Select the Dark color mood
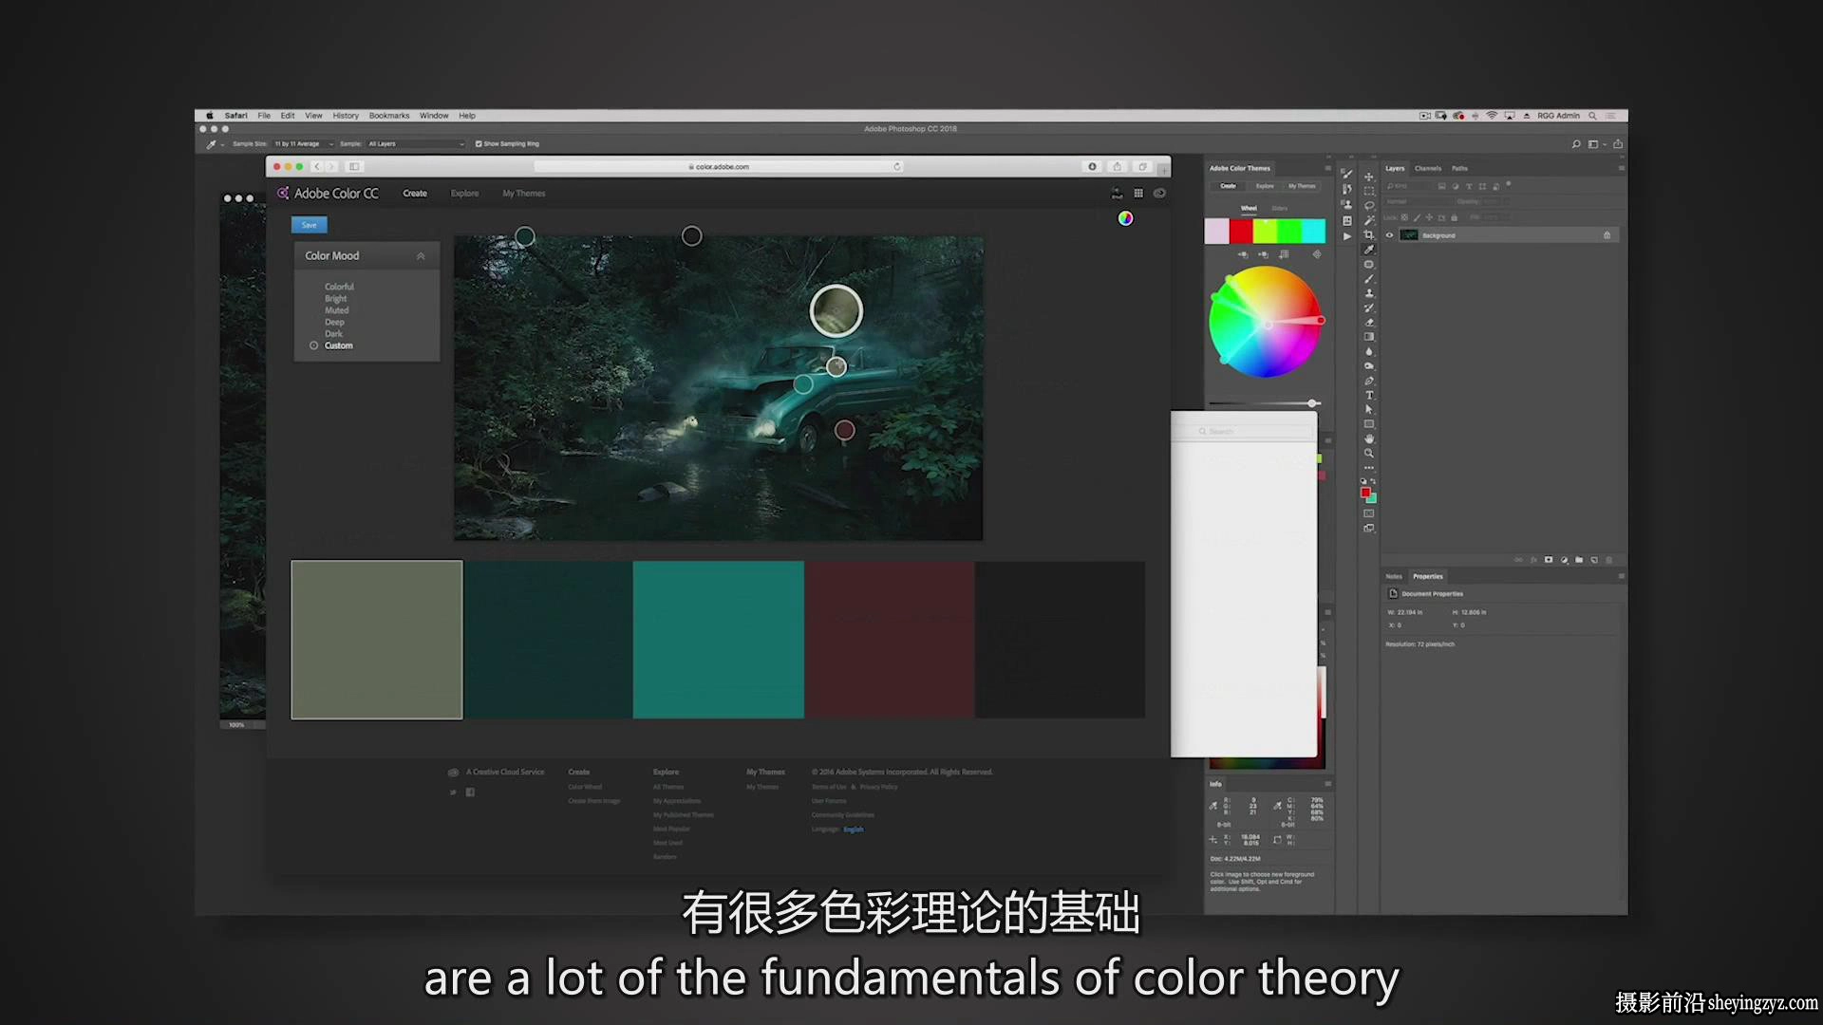1823x1025 pixels. pyautogui.click(x=333, y=334)
